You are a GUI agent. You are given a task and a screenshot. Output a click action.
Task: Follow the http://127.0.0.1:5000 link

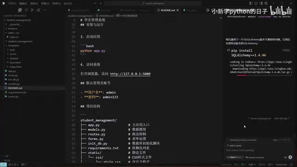point(130,74)
